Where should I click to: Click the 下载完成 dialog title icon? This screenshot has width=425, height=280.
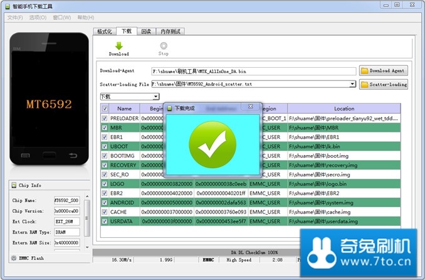tap(170, 109)
